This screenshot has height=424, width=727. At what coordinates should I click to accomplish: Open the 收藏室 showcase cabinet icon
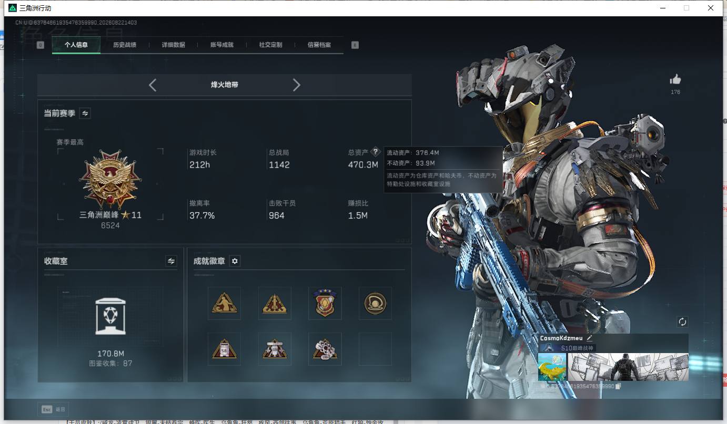coord(110,315)
